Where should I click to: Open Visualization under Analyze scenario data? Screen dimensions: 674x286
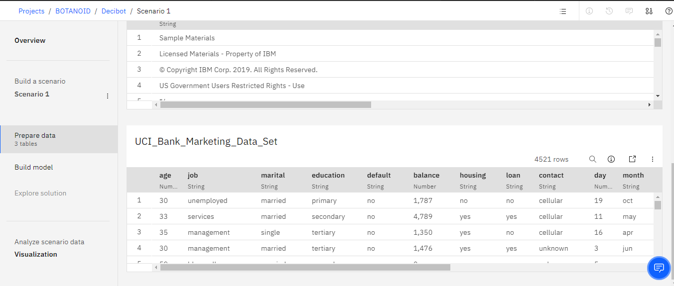[x=36, y=254]
